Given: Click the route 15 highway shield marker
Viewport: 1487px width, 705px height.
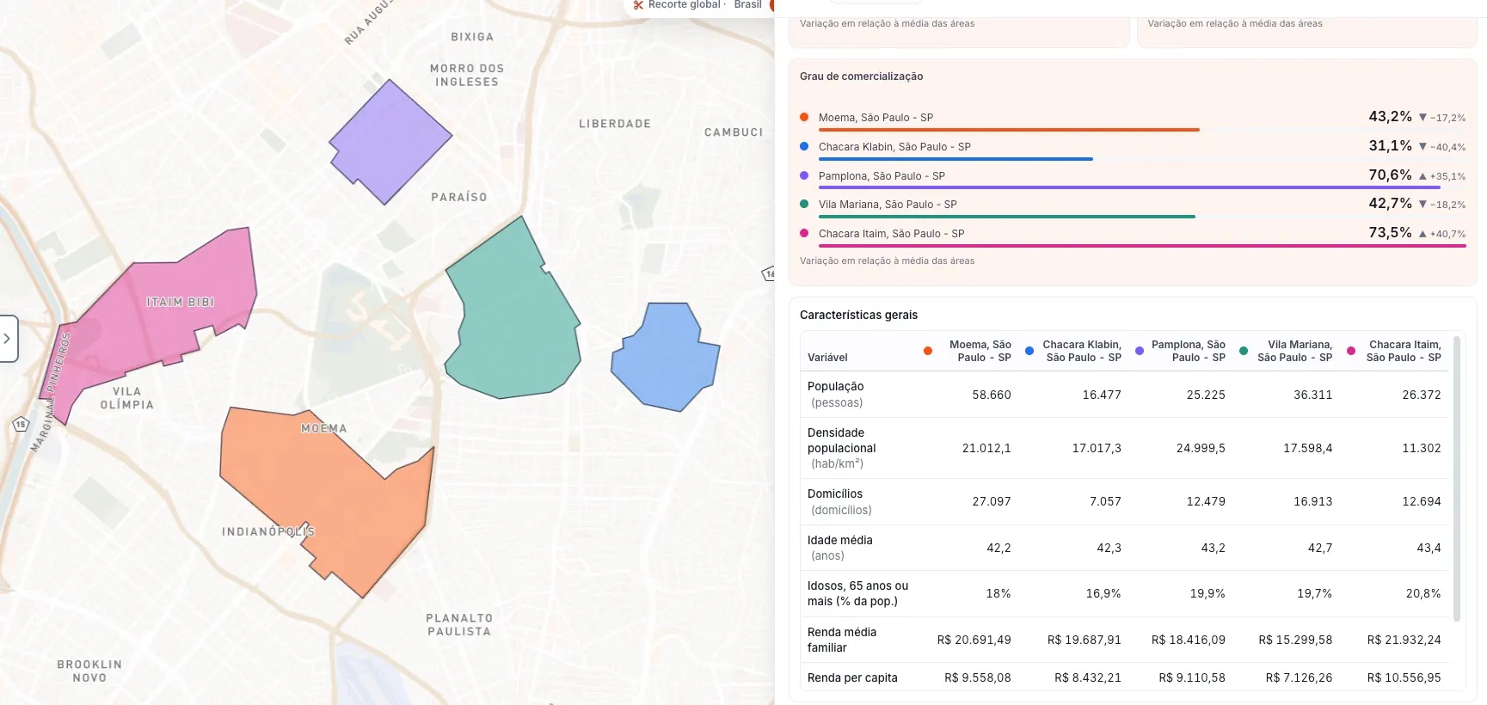Looking at the screenshot, I should pyautogui.click(x=21, y=424).
